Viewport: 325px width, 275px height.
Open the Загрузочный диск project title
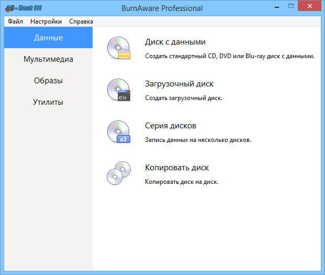click(x=179, y=84)
